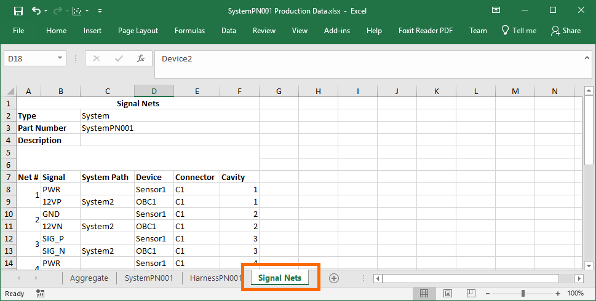Click the 100% zoom level
The image size is (596, 301).
(575, 294)
